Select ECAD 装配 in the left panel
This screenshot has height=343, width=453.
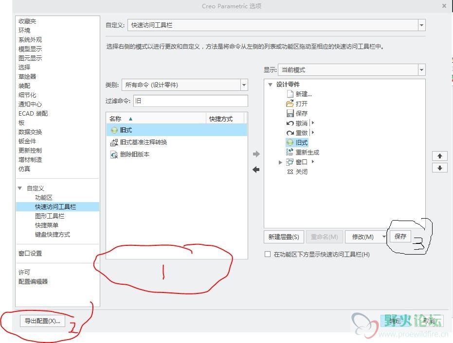[x=33, y=113]
